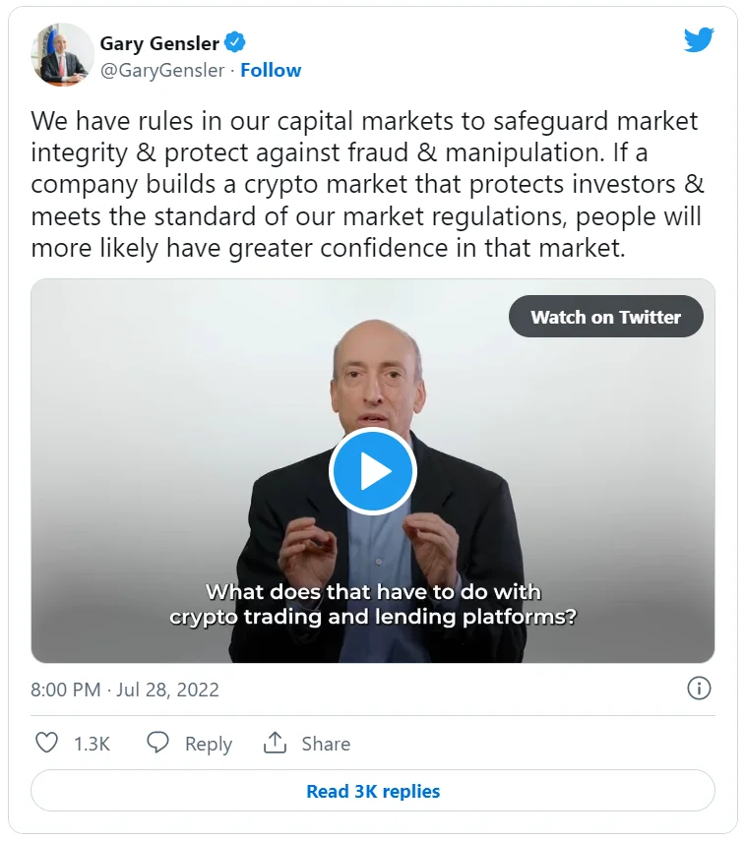Play the embedded video
Image resolution: width=745 pixels, height=841 pixels.
pos(373,472)
